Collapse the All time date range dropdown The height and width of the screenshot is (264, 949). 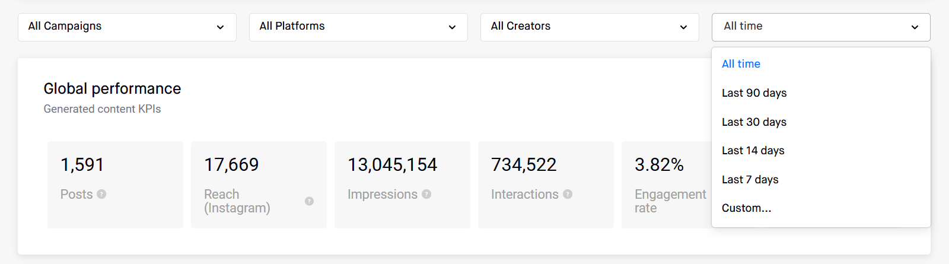(821, 27)
